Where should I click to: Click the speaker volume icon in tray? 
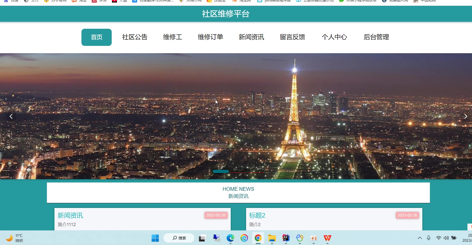[446, 238]
